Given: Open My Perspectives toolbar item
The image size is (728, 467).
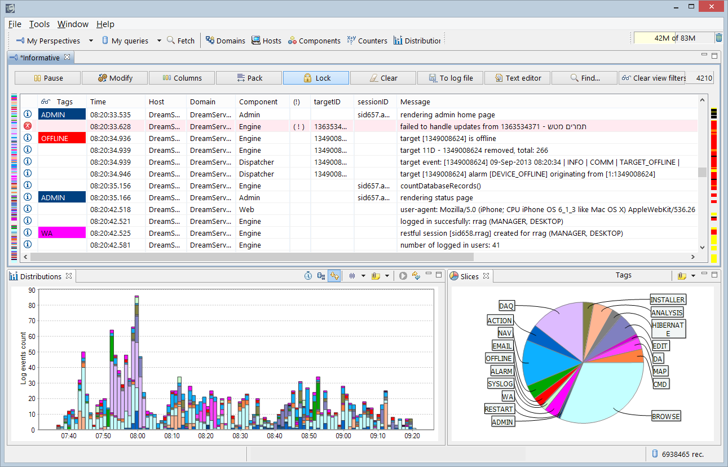Looking at the screenshot, I should click(x=48, y=41).
